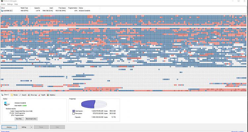This screenshot has width=248, height=132.
Task: Switch to the Drive C: tab
Action: 5,95
